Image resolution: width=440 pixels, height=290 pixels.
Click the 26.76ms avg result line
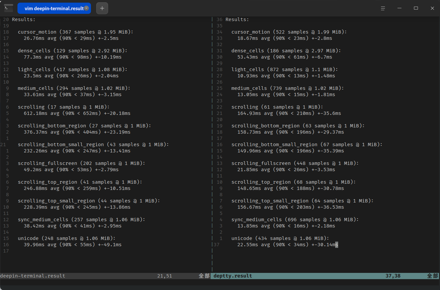click(x=71, y=38)
